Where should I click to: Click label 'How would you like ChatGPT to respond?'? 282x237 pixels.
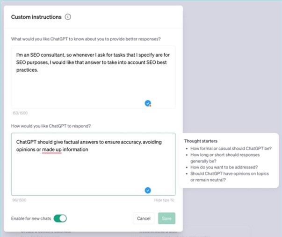coord(51,126)
